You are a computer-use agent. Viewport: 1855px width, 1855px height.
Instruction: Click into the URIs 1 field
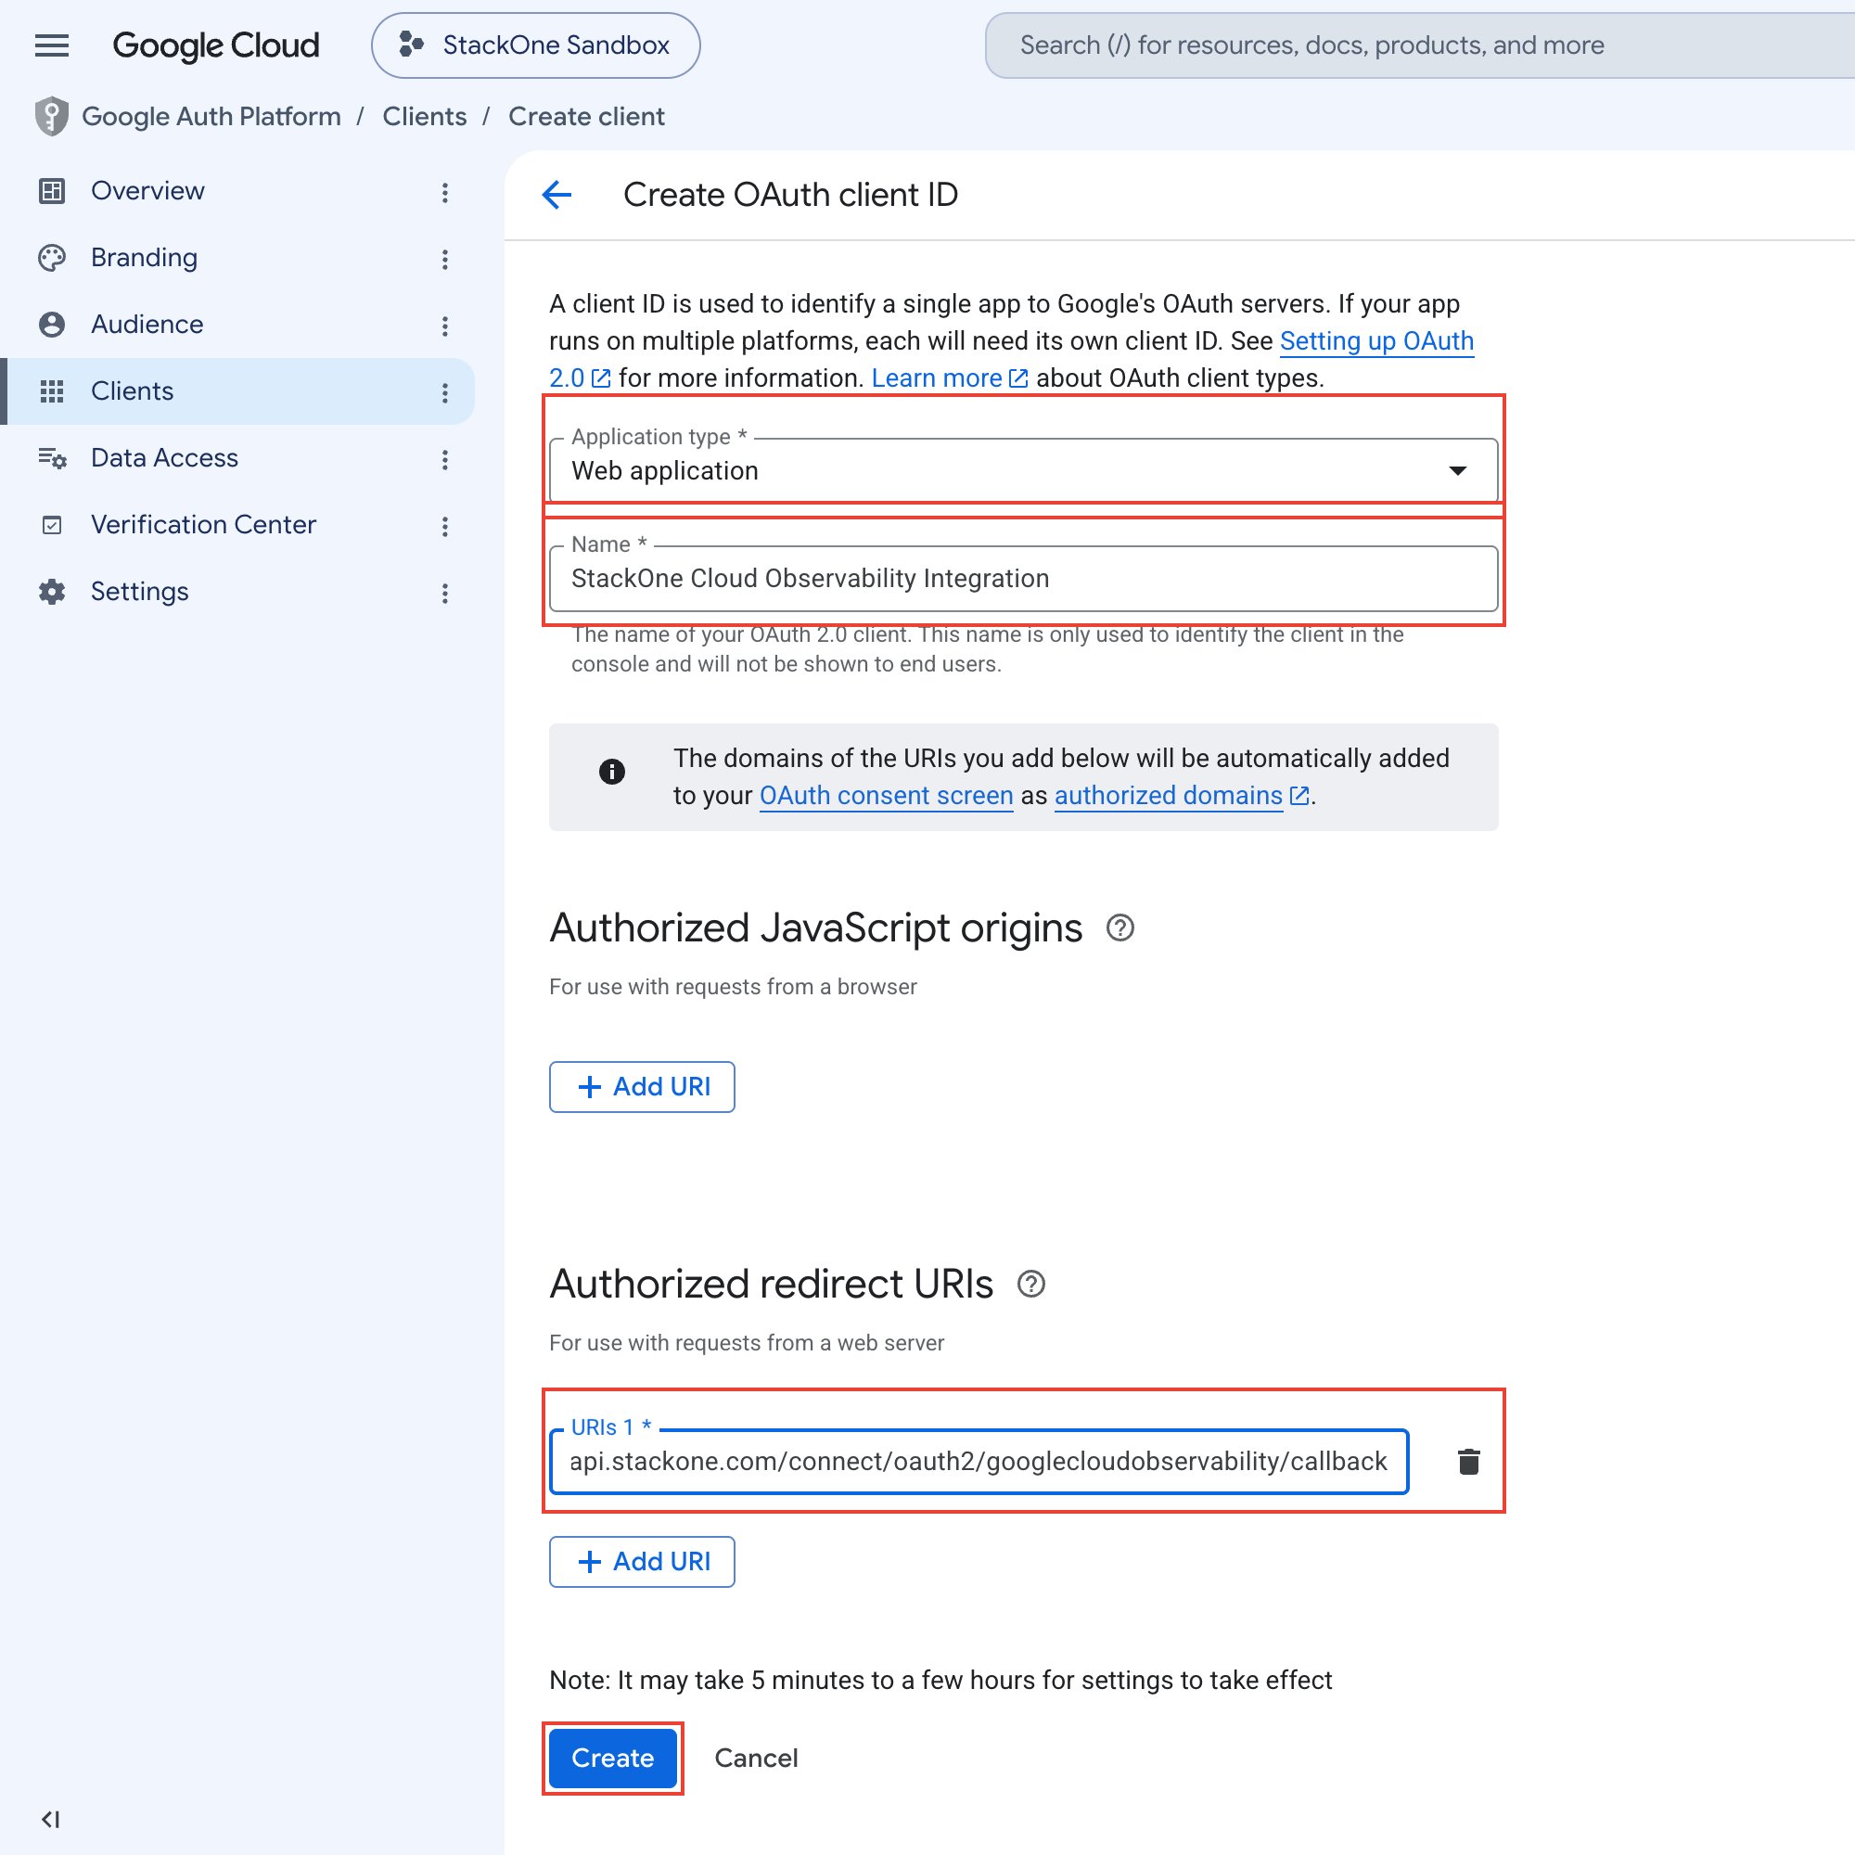[x=979, y=1462]
